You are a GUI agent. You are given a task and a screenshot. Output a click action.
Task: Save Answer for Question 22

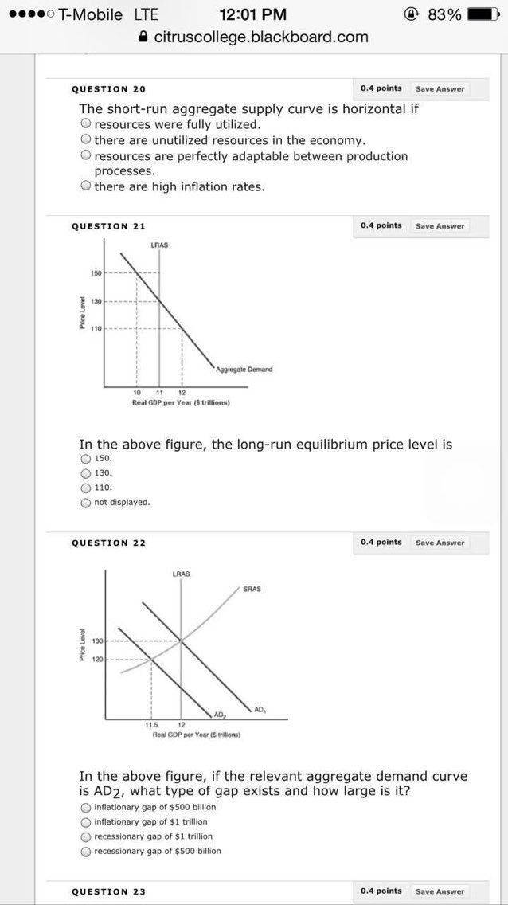pos(440,543)
